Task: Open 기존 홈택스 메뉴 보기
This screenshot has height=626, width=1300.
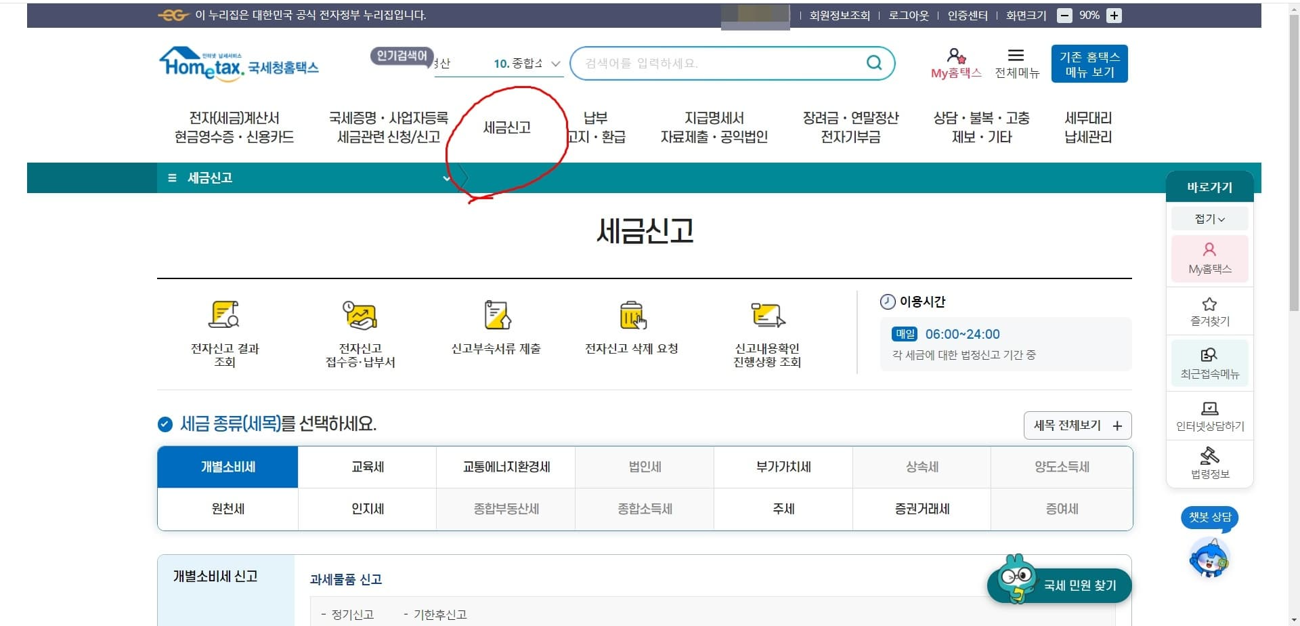Action: [x=1089, y=63]
